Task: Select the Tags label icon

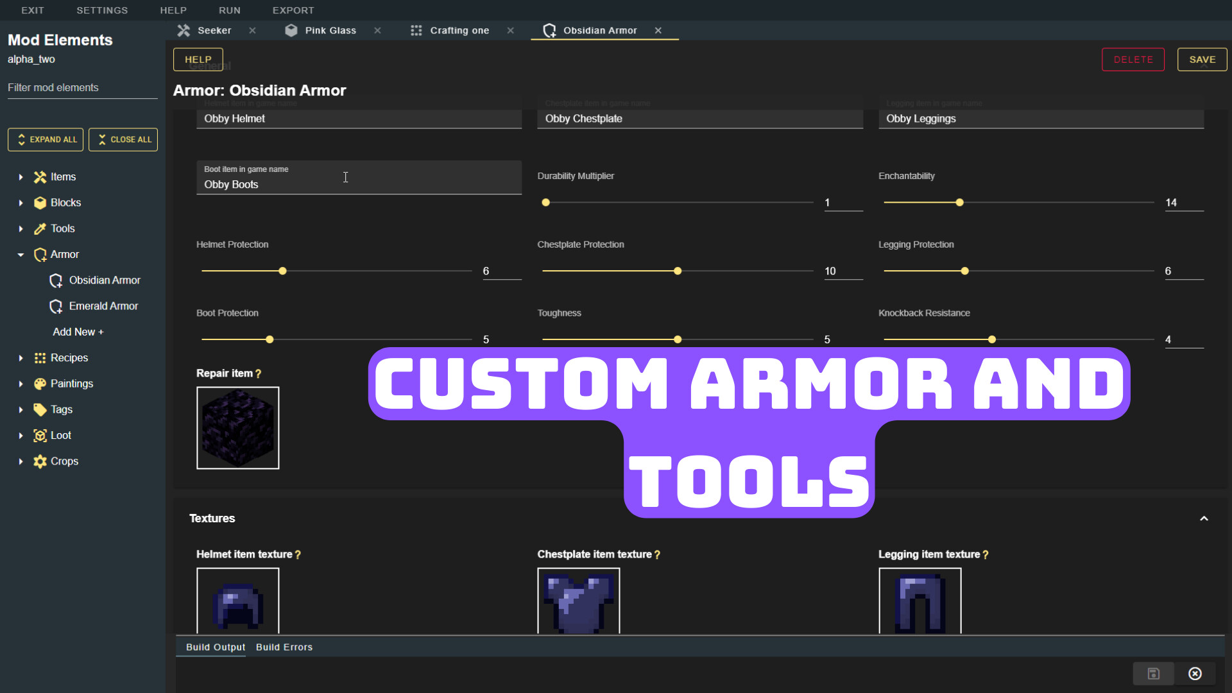Action: (40, 409)
